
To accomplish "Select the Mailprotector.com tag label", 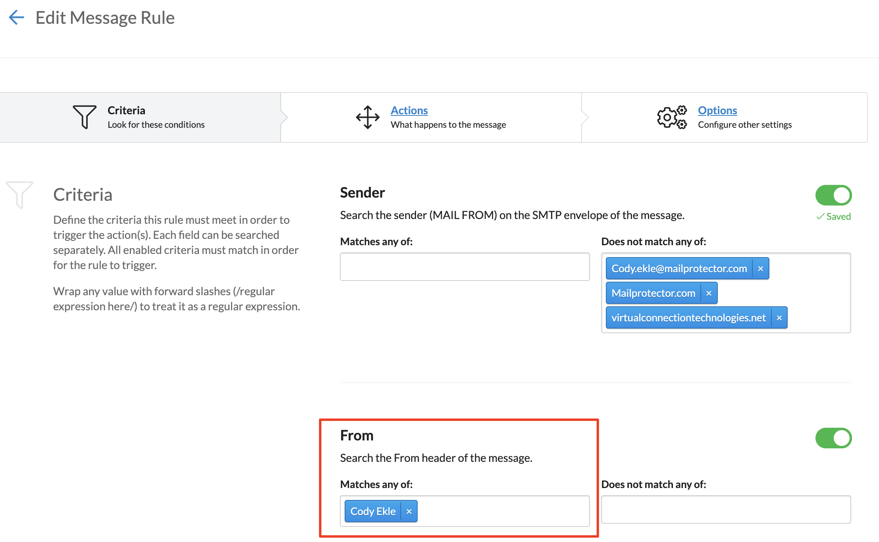I will point(653,293).
